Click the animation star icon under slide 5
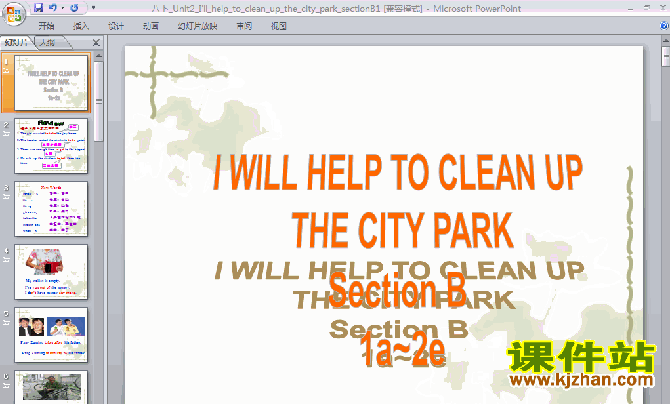Viewport: 670px width, 404px height. coord(6,323)
